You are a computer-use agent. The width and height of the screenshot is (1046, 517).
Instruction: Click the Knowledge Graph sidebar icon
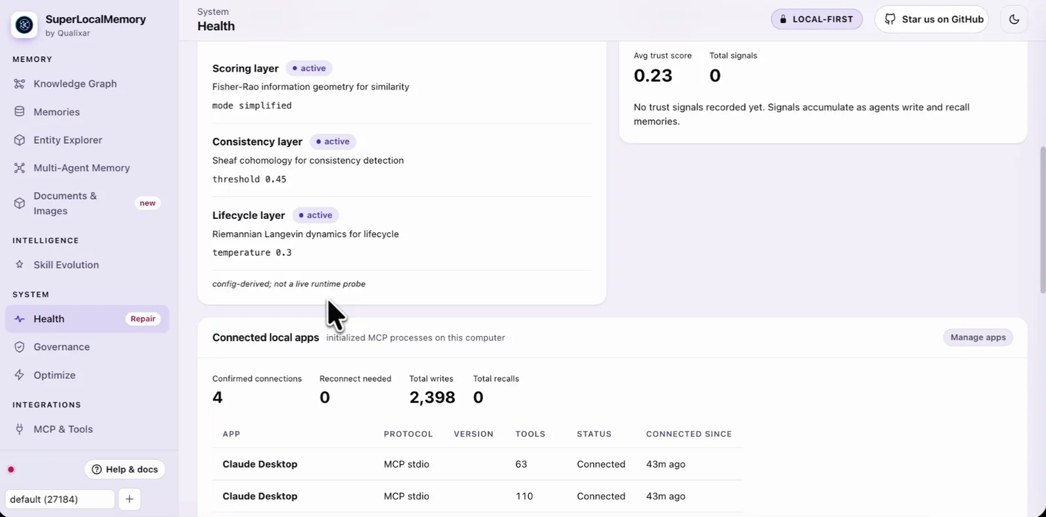pos(20,84)
